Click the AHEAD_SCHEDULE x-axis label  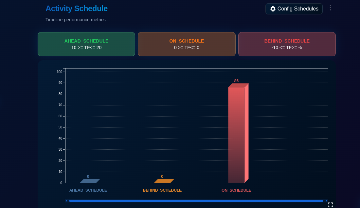click(88, 190)
